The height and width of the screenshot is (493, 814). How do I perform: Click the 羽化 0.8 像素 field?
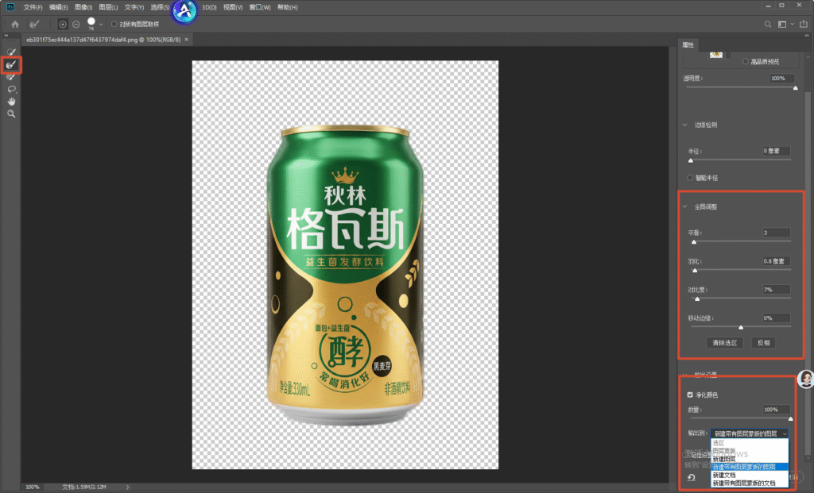coord(776,261)
